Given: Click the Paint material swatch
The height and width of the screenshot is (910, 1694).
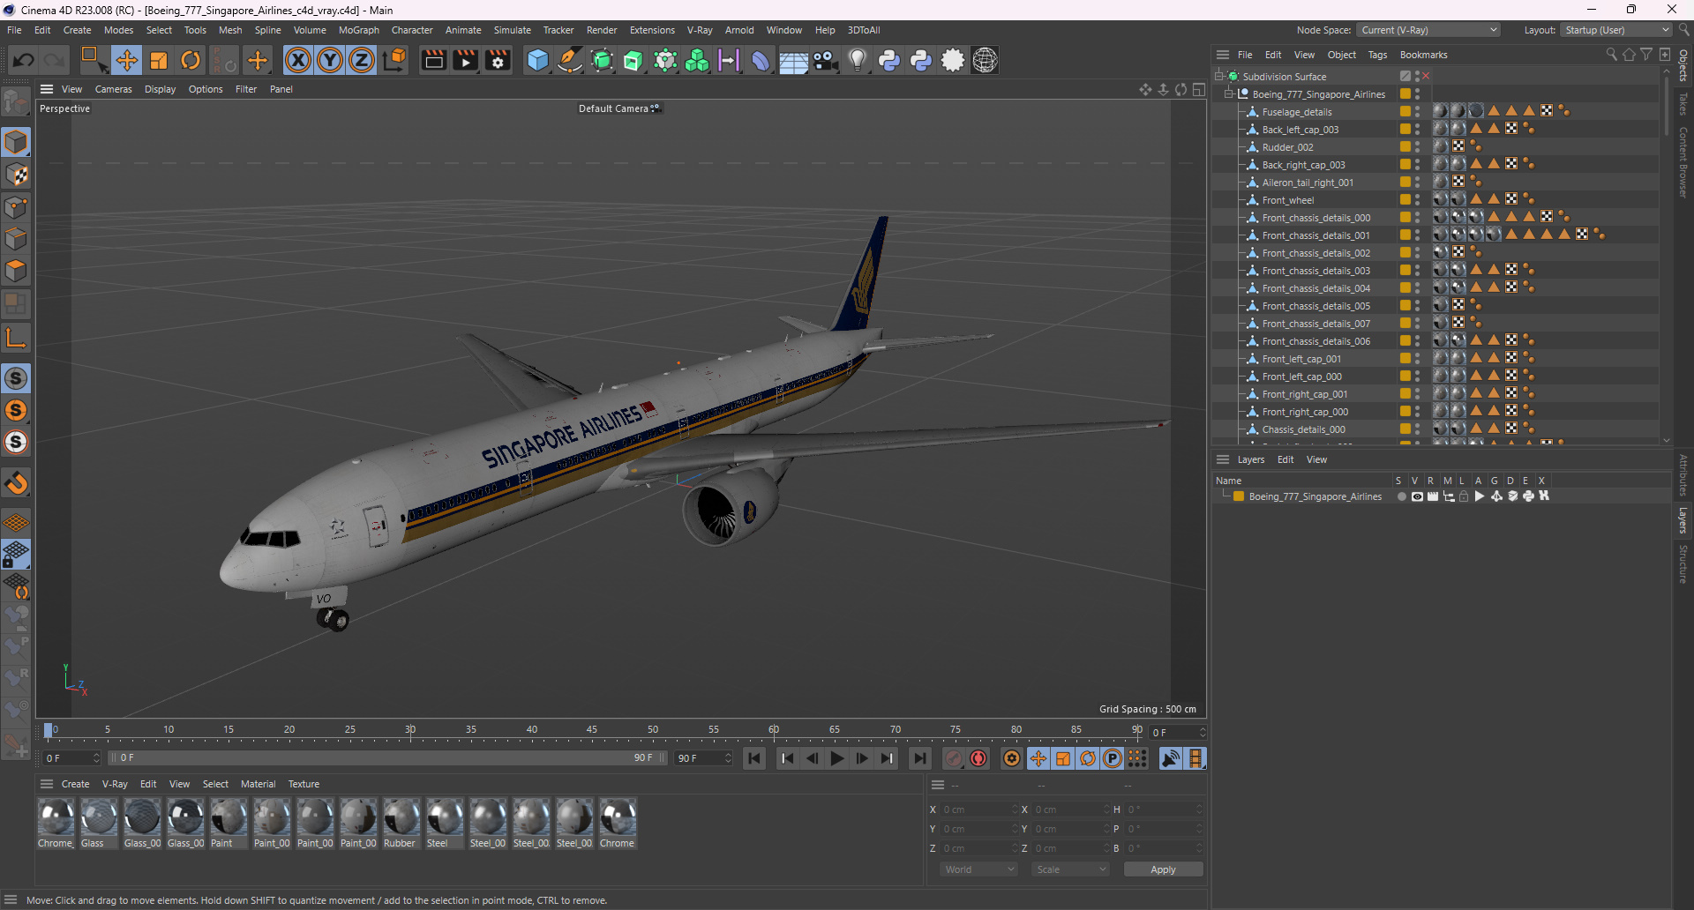Looking at the screenshot, I should 229,817.
